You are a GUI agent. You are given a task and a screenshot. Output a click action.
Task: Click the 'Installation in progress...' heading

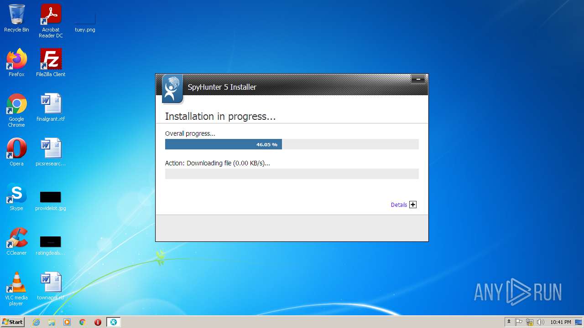point(220,117)
